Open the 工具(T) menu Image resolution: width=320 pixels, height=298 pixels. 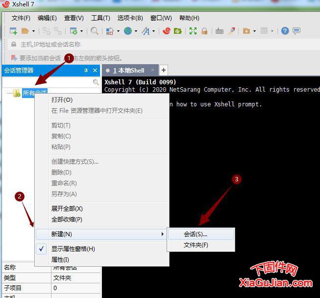click(100, 18)
